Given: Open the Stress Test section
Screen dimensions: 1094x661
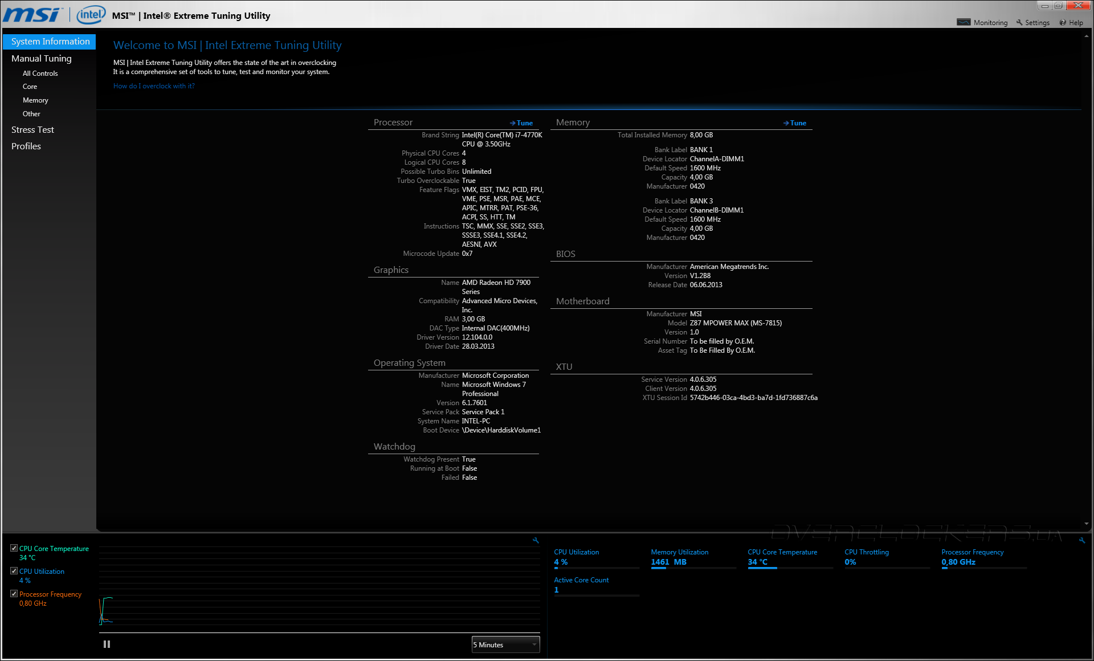Looking at the screenshot, I should [32, 130].
